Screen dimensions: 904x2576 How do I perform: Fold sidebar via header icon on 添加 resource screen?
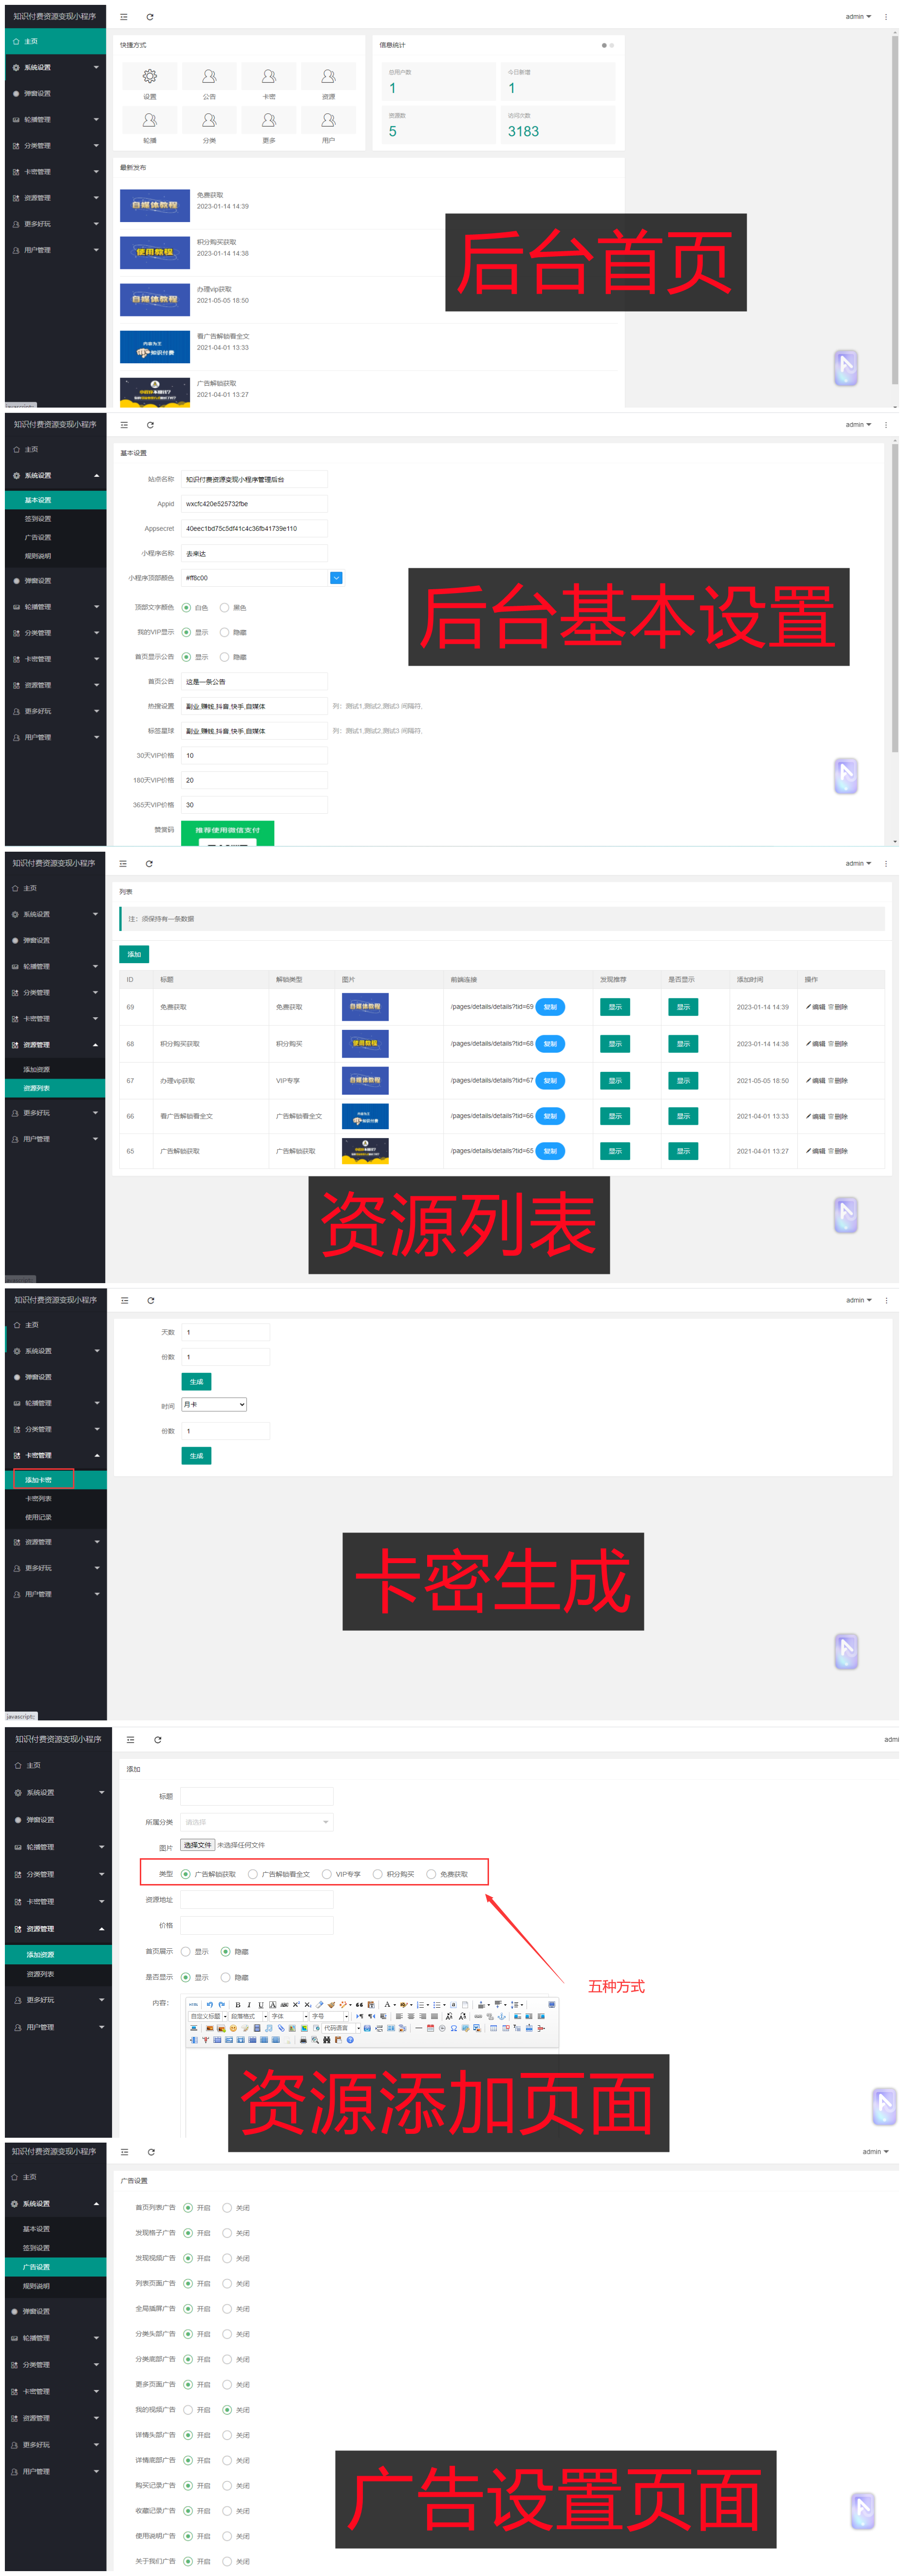130,1740
